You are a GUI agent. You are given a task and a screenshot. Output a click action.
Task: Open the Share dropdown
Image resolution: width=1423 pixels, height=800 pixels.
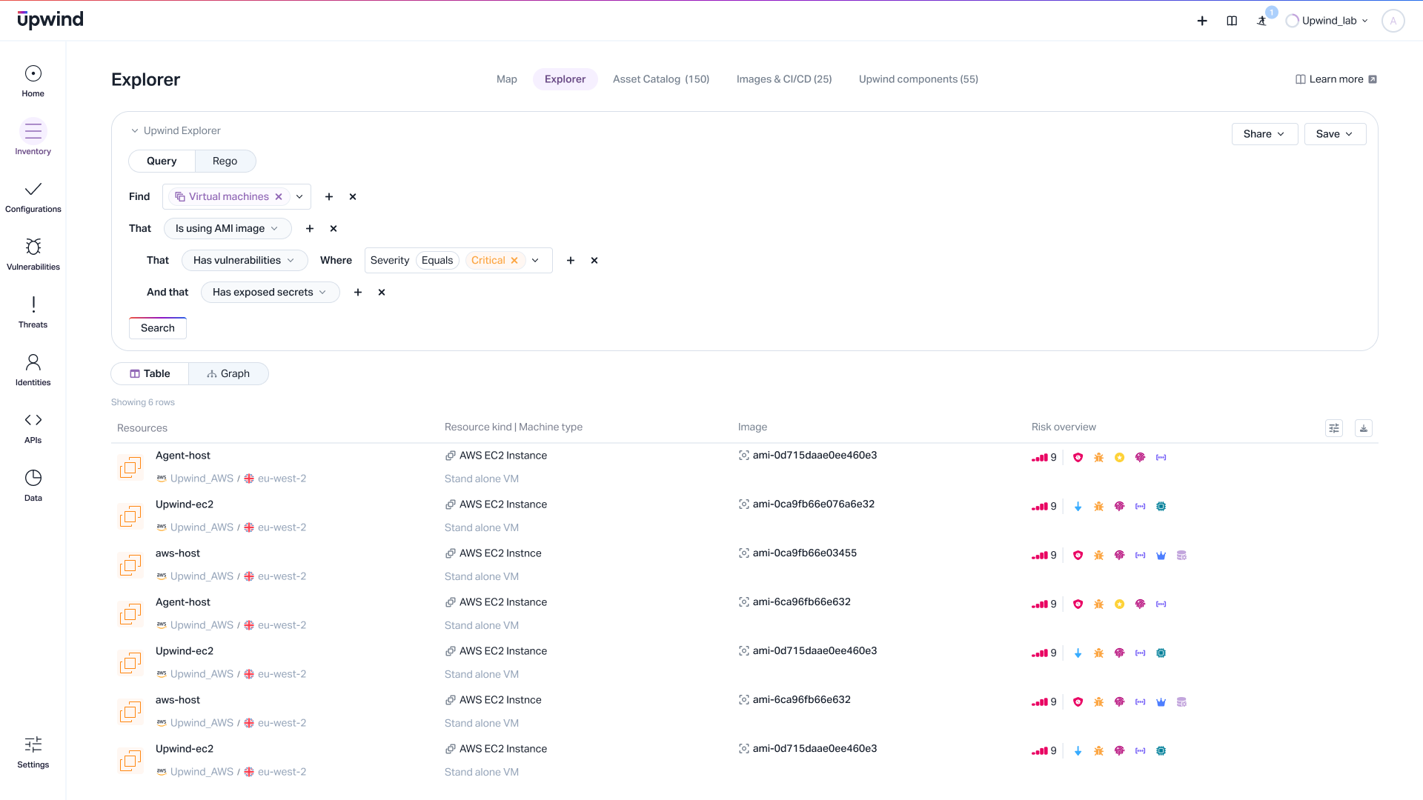(x=1264, y=134)
